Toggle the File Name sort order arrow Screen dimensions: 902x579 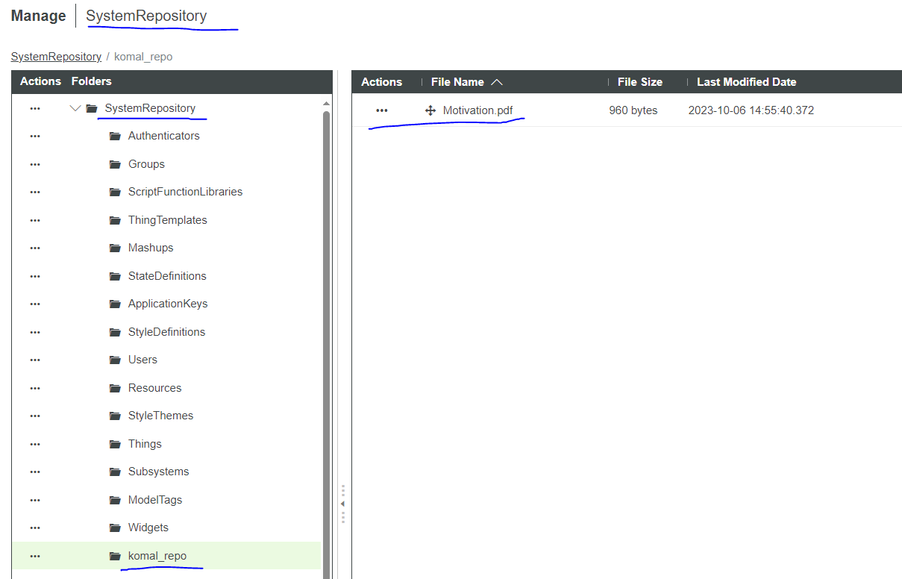pos(497,82)
